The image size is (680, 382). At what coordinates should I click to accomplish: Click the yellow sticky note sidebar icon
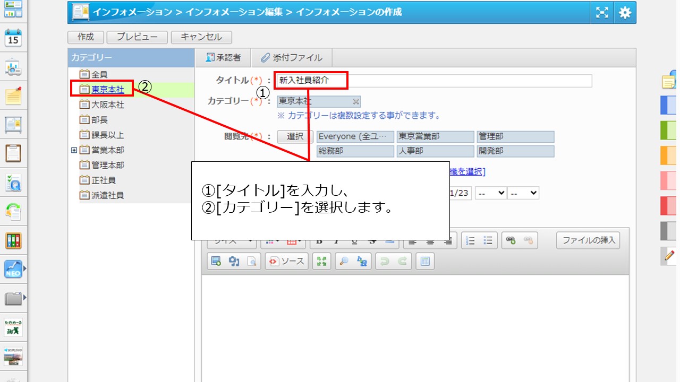point(13,96)
